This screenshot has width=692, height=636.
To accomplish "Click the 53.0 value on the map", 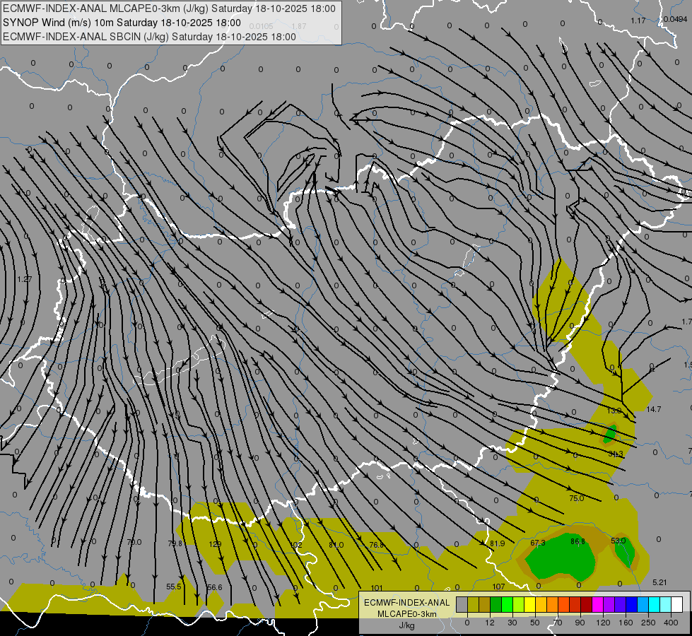I will [x=618, y=541].
